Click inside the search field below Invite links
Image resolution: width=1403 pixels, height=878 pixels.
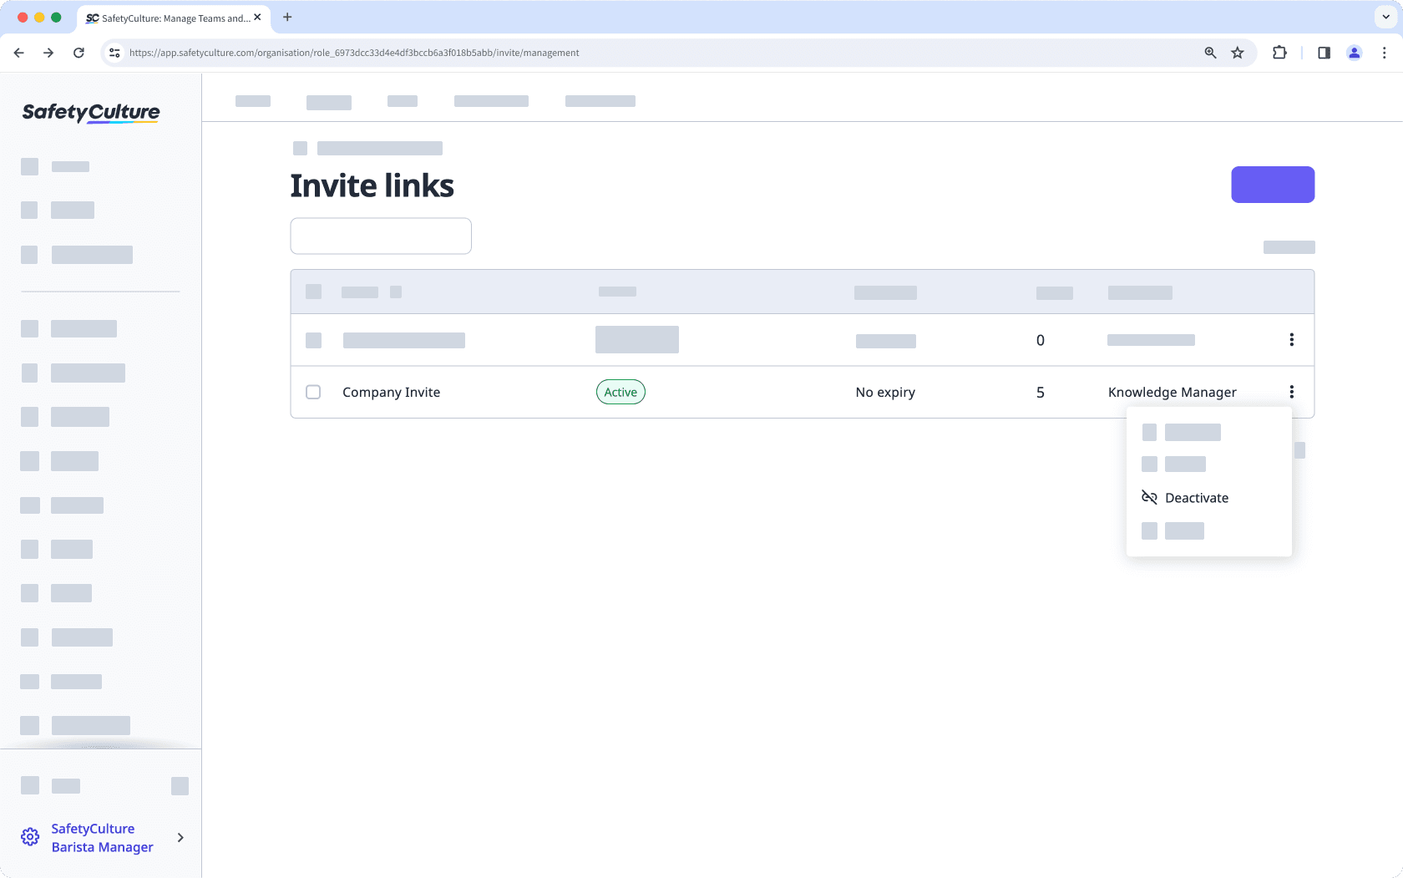pyautogui.click(x=381, y=236)
